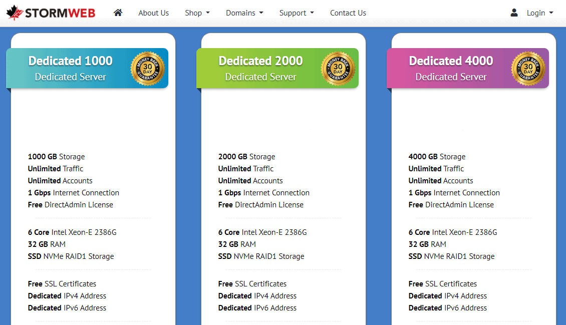
Task: Click the '1000 GB Storage' text
Action: tap(56, 157)
